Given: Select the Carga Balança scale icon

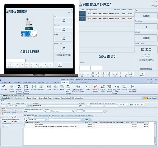Looking at the screenshot, I should coord(68,88).
